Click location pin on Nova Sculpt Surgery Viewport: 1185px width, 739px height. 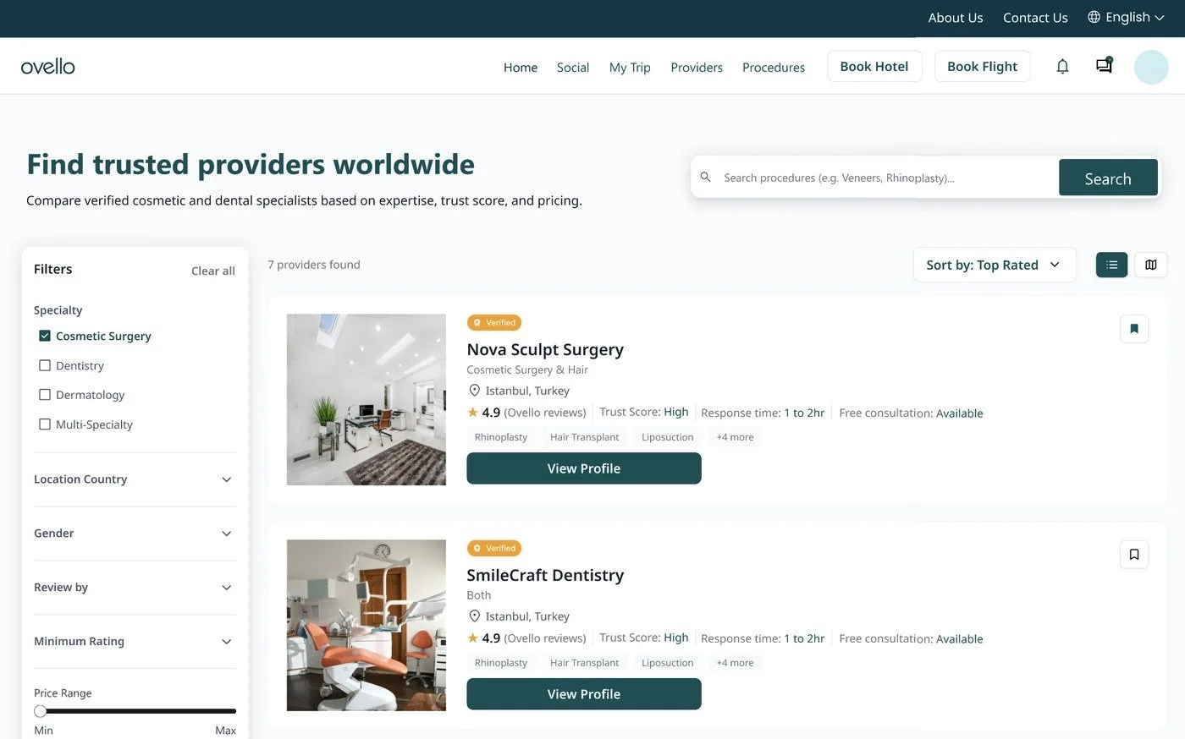coord(474,391)
